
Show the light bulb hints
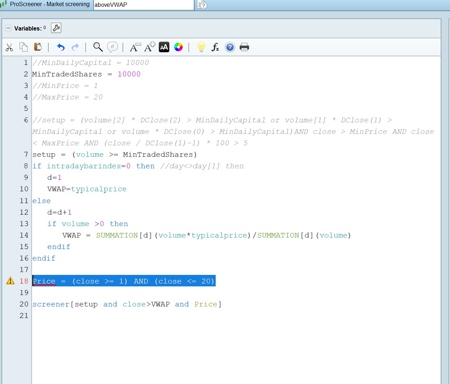point(201,47)
